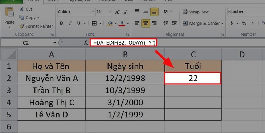This screenshot has height=133, width=265.
Task: Apply percent style
Action: click(x=244, y=23)
